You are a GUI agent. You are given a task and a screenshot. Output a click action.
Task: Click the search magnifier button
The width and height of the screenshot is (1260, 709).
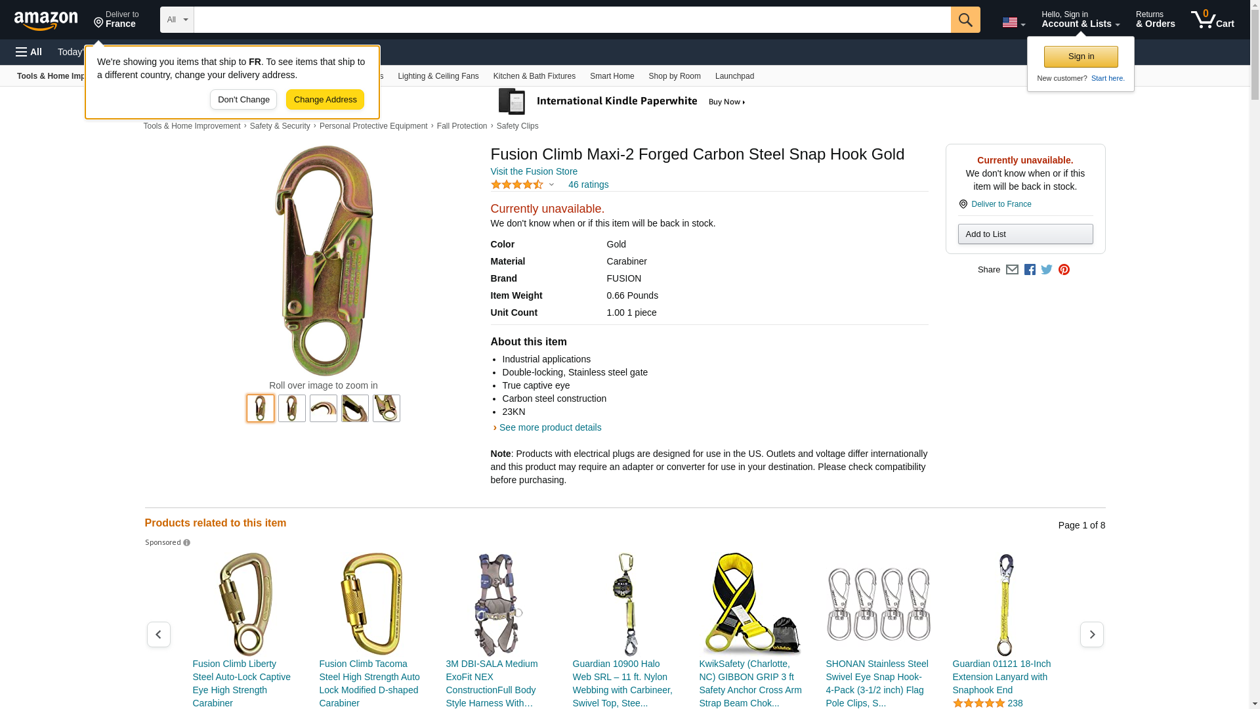965,20
